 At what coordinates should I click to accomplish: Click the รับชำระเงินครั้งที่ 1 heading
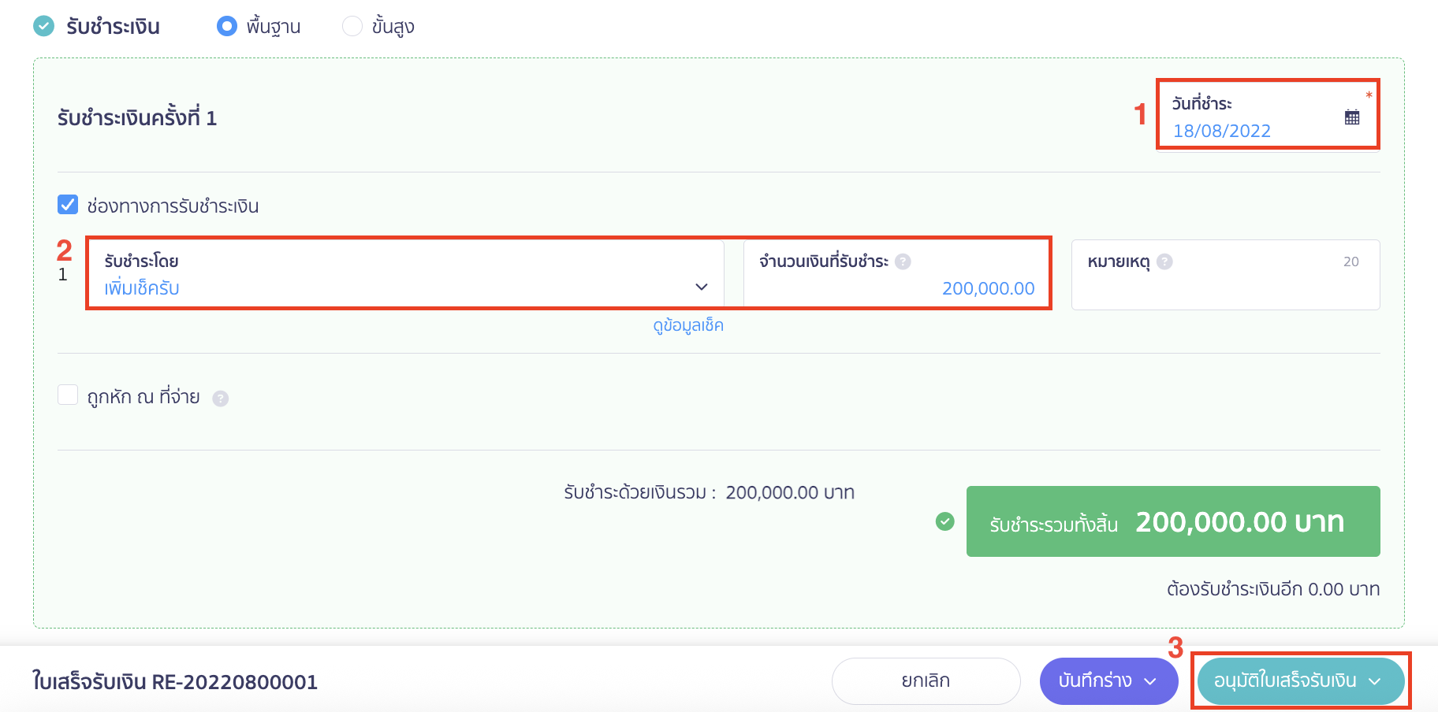click(137, 118)
